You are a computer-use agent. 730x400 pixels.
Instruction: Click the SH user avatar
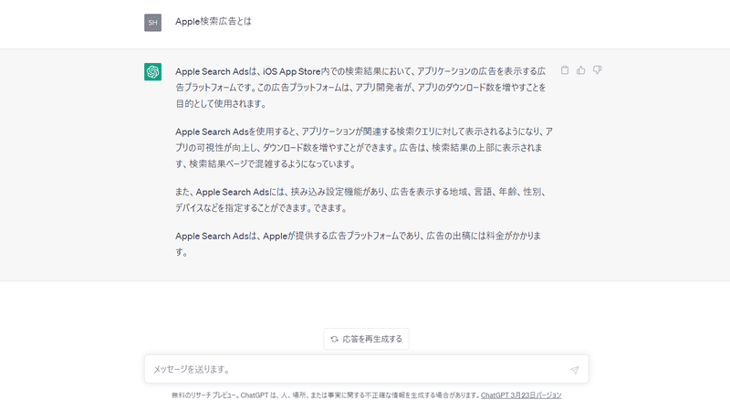pos(152,23)
